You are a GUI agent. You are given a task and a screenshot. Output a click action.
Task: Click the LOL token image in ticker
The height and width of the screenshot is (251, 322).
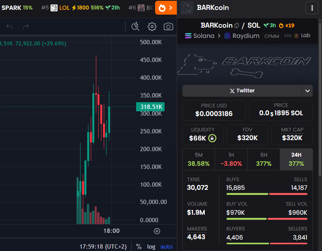(x=54, y=8)
